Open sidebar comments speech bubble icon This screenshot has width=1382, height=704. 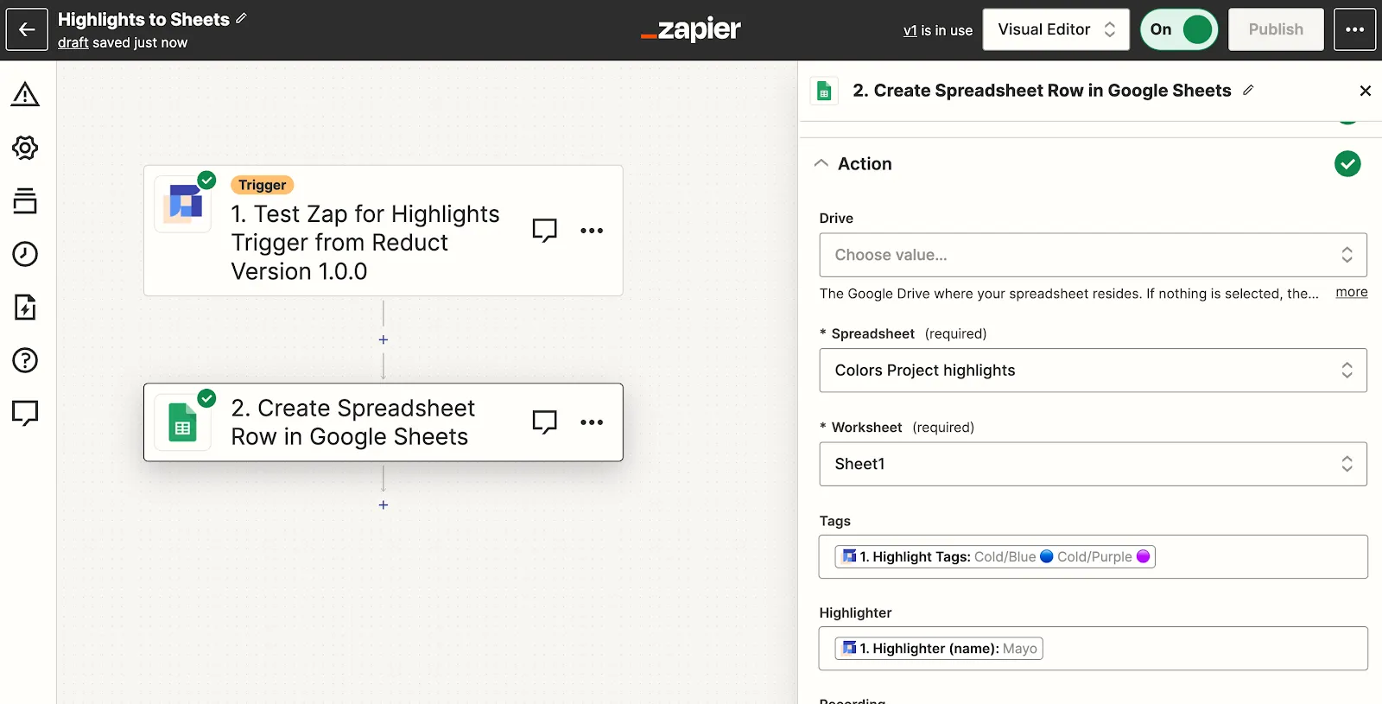click(x=25, y=413)
